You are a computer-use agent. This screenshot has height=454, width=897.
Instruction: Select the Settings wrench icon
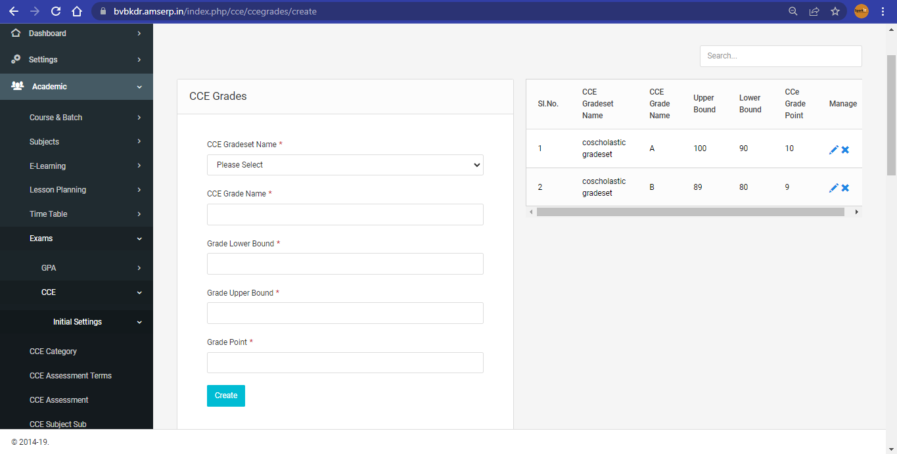click(x=14, y=59)
